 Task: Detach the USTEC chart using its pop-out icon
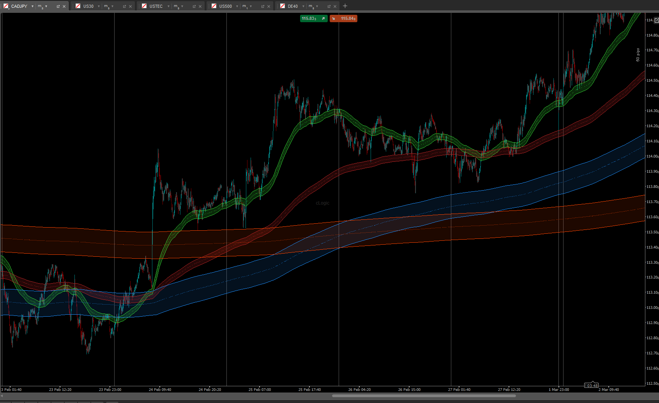[194, 6]
